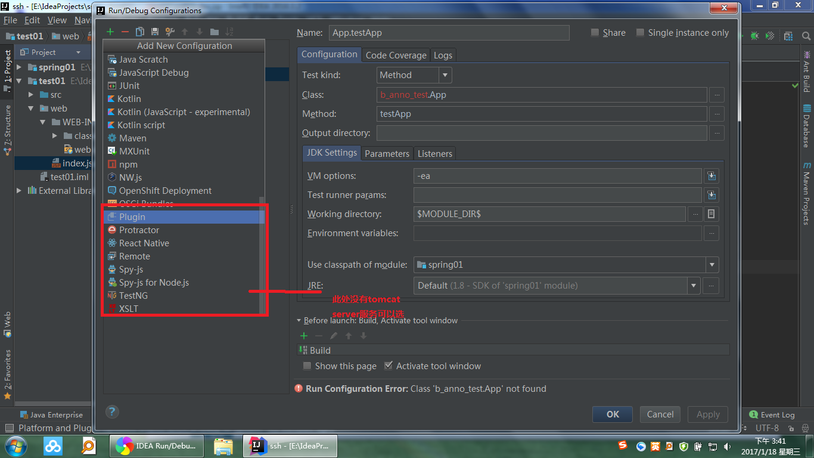Collapse test01 project node
This screenshot has height=458, width=814.
click(x=19, y=81)
